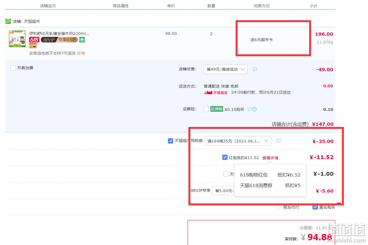This screenshot has width=368, height=245.
Task: Click the green consumer protection icon beside 88VIP
Action: (82, 40)
